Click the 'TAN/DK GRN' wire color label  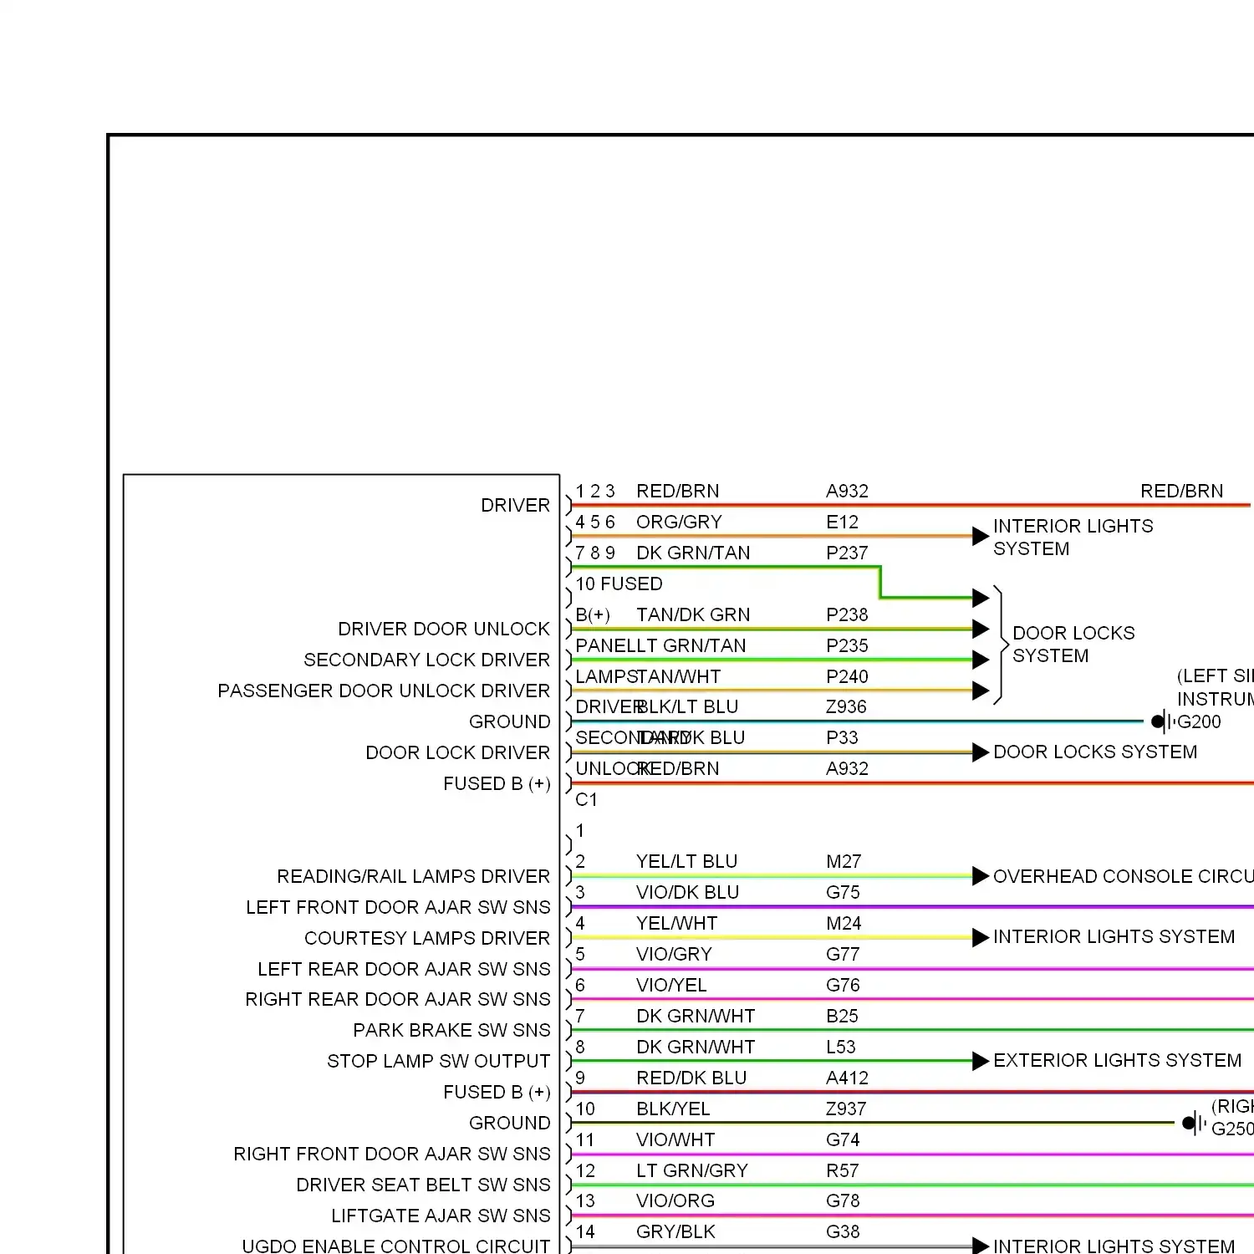[x=693, y=614]
